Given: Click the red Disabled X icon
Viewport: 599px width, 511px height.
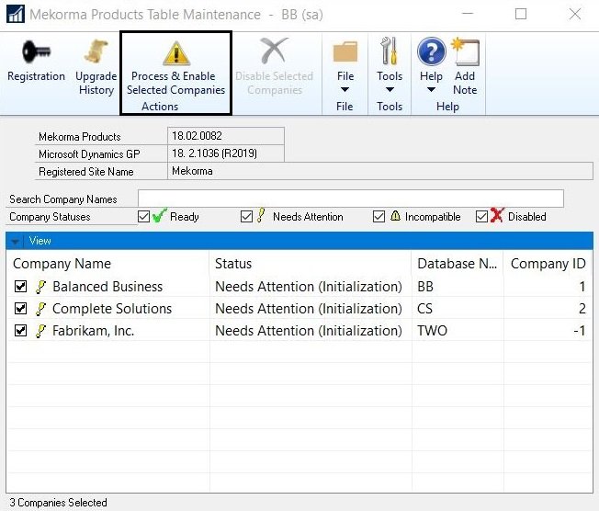Looking at the screenshot, I should coord(497,215).
